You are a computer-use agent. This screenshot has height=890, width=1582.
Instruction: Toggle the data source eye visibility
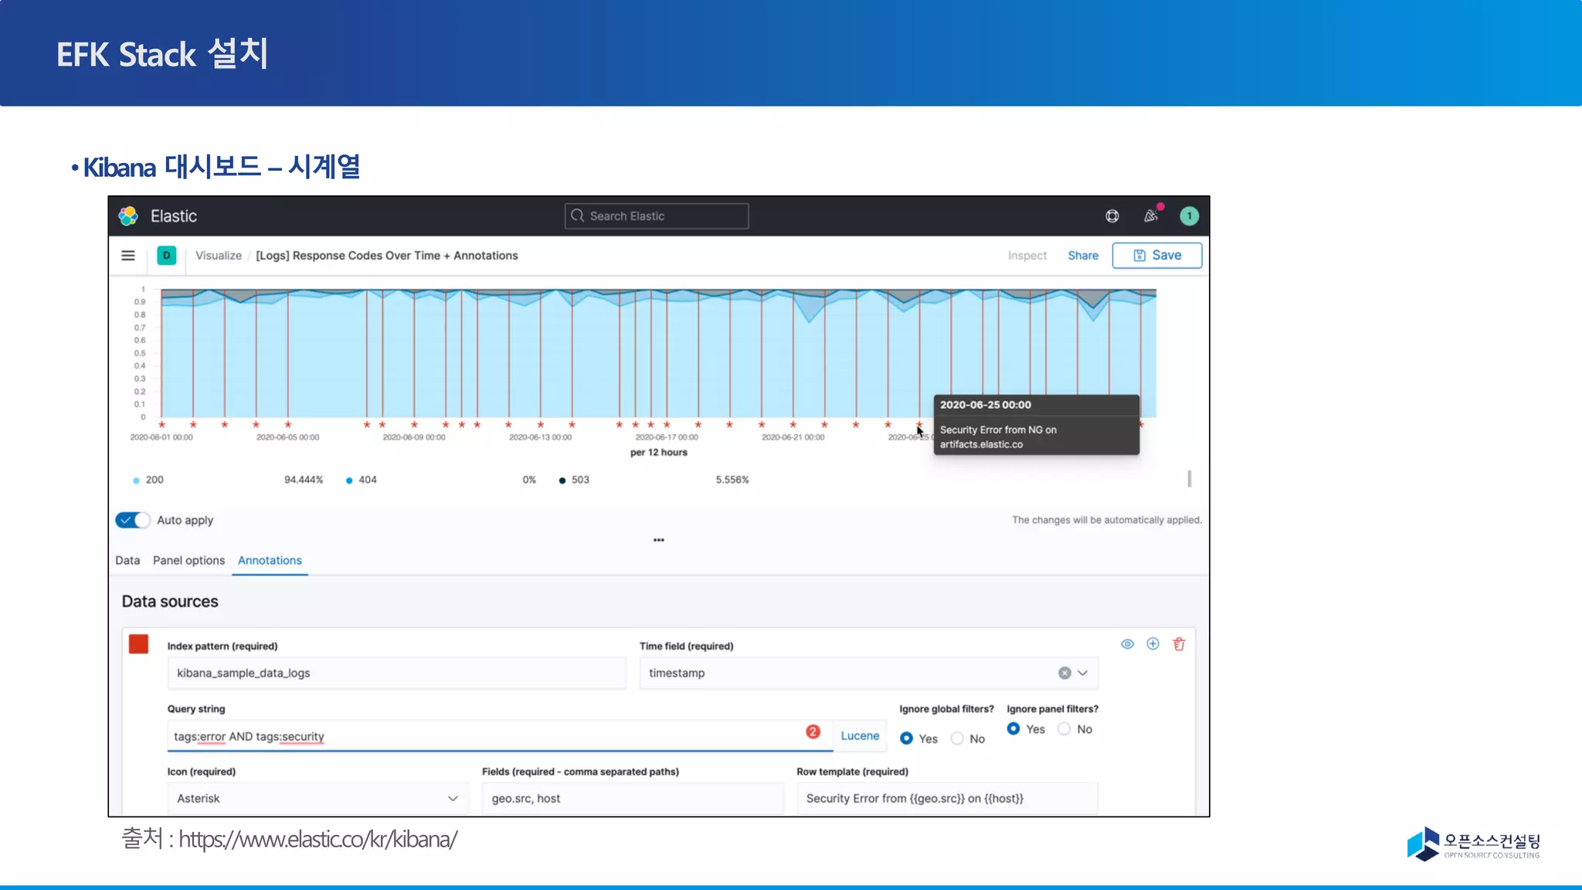click(1128, 644)
